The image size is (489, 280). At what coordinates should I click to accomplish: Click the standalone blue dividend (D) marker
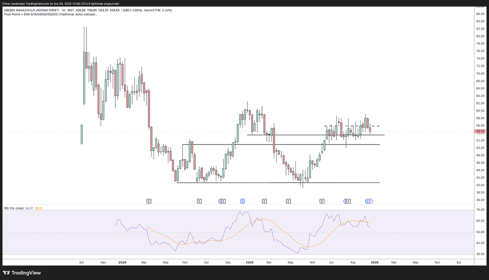tap(242, 201)
